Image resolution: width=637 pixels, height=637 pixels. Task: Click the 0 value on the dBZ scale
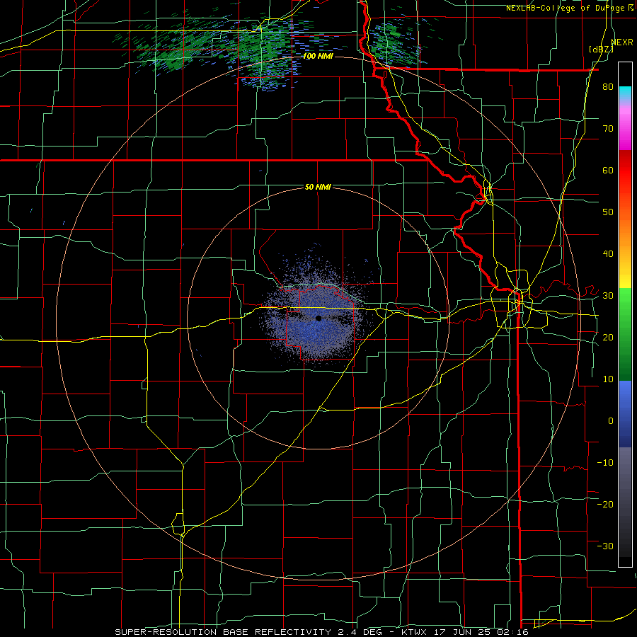(x=611, y=421)
